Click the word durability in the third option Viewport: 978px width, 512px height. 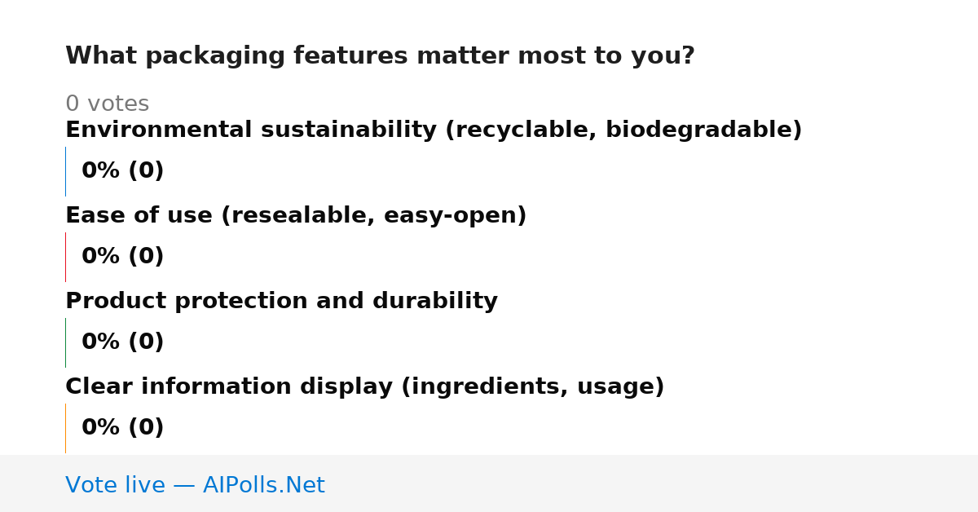(435, 302)
